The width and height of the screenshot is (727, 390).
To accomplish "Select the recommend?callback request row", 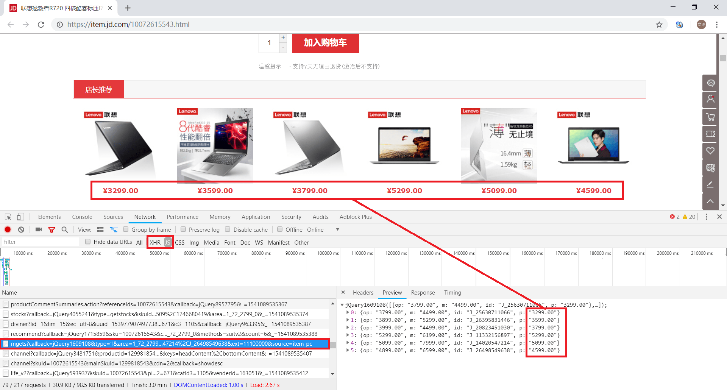I will [165, 334].
